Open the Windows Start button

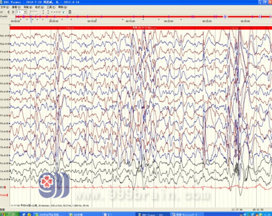point(9,214)
